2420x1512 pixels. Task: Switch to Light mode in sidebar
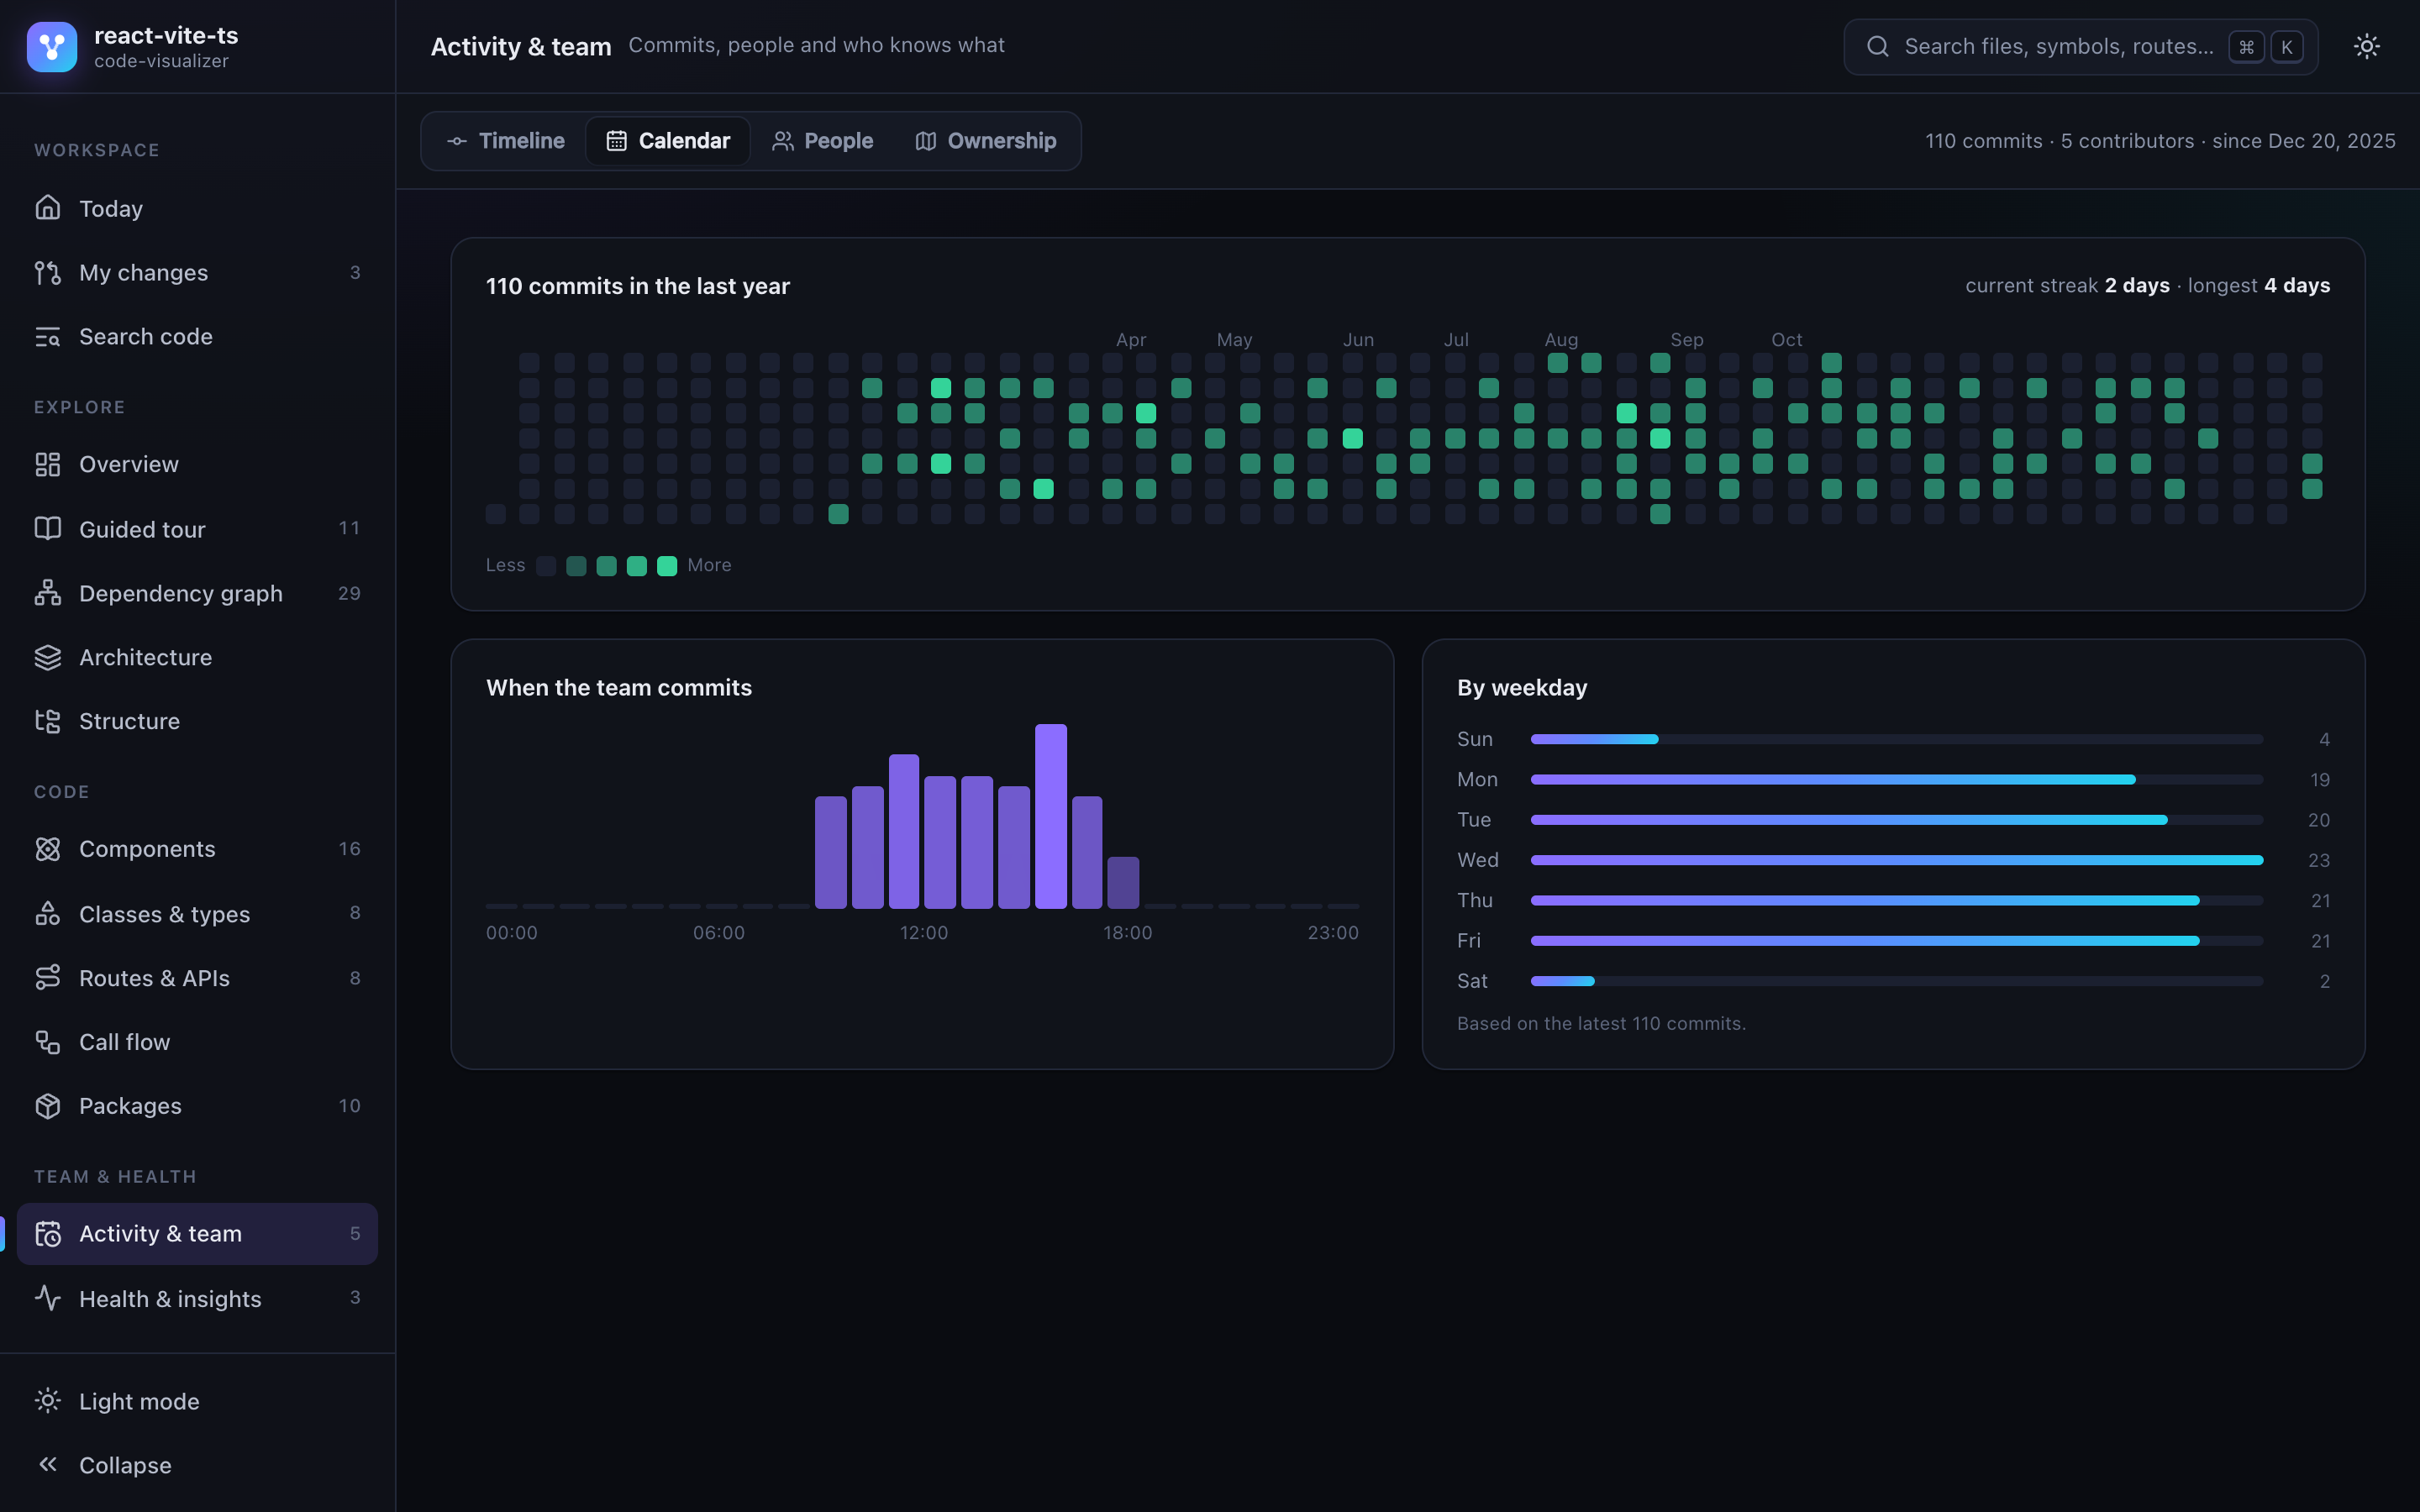[x=197, y=1401]
